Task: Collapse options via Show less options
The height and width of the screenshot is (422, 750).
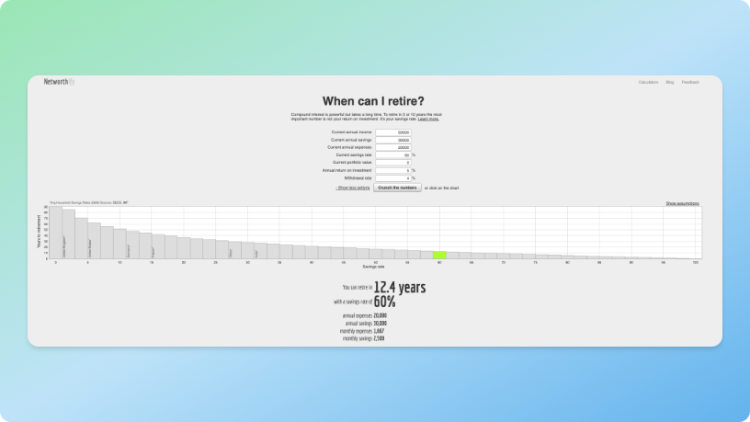Action: [x=353, y=188]
